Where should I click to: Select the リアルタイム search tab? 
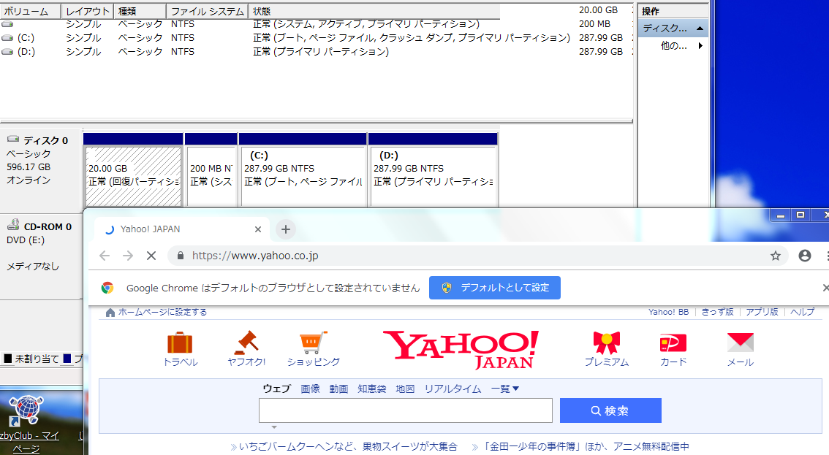(x=453, y=389)
